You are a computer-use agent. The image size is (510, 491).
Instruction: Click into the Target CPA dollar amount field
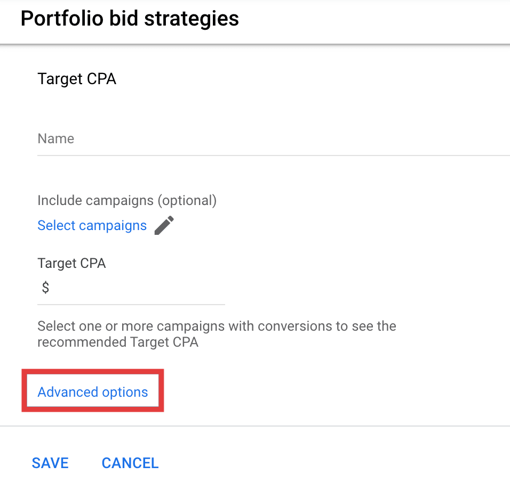(x=131, y=288)
